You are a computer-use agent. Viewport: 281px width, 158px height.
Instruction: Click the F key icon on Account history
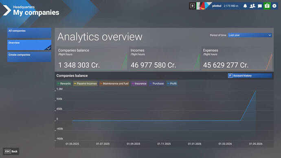[230, 76]
